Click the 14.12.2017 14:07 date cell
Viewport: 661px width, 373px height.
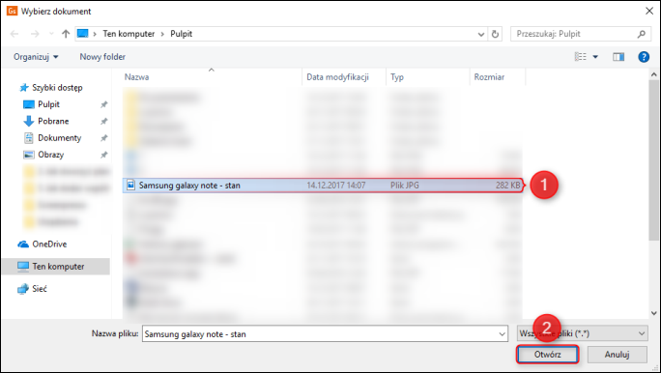click(336, 185)
